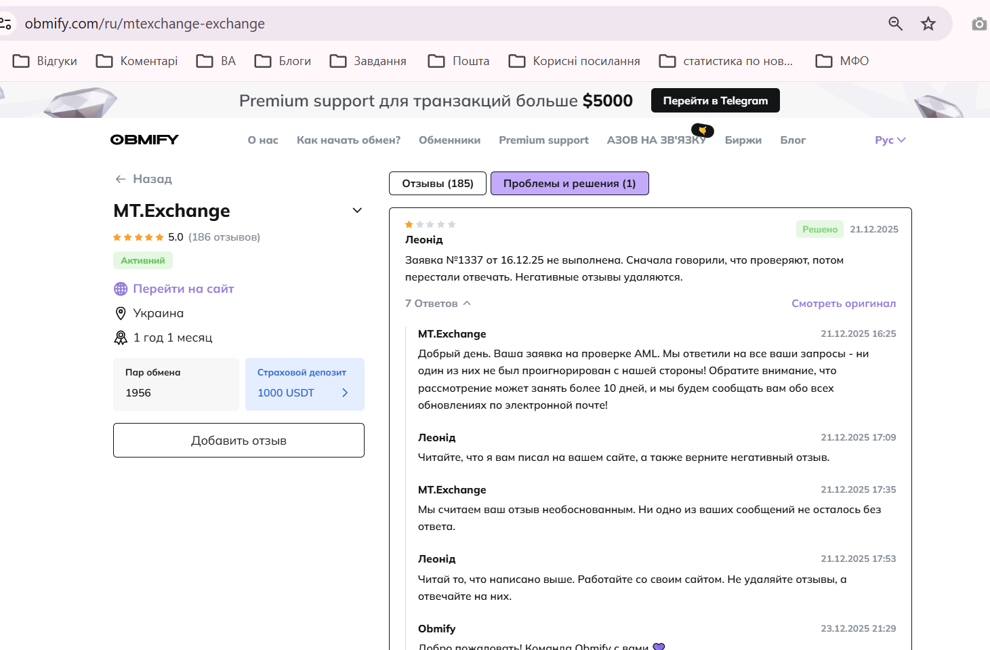Click the camera screenshot icon
This screenshot has height=650, width=990.
(x=979, y=24)
